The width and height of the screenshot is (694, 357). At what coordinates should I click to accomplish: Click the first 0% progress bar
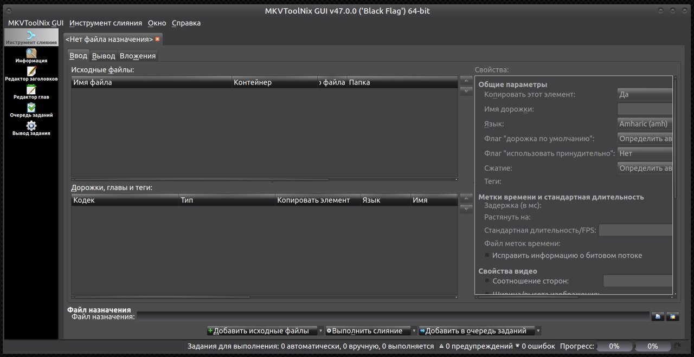614,346
